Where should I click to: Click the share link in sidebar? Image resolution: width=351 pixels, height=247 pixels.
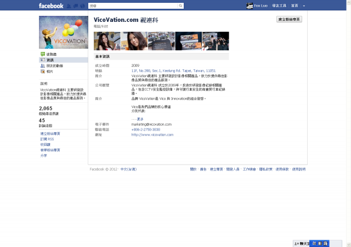point(44,156)
